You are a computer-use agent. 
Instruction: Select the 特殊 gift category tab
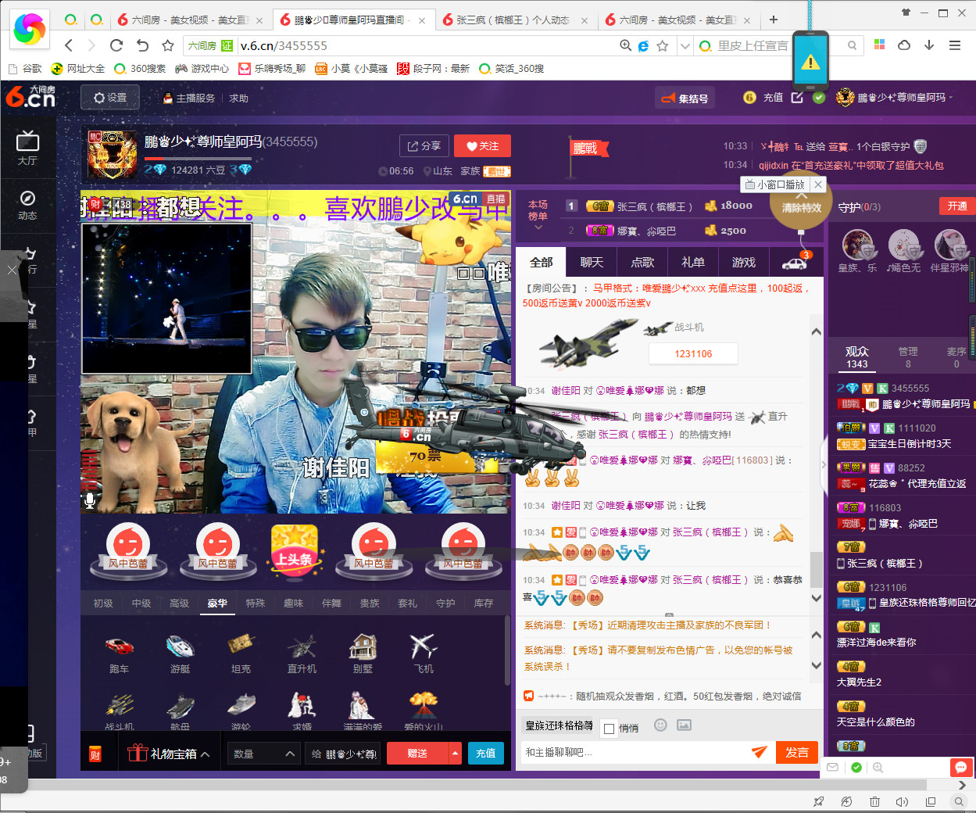256,603
